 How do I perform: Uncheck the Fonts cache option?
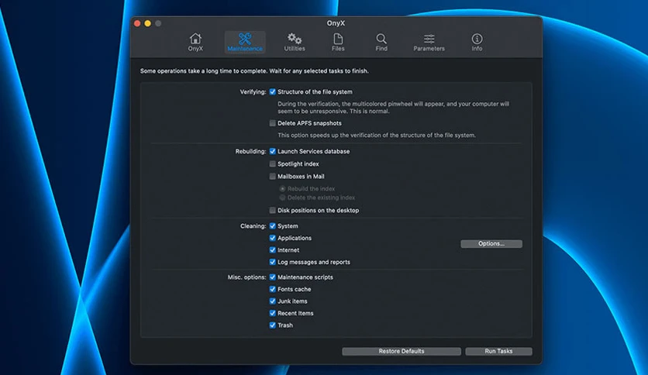[272, 289]
